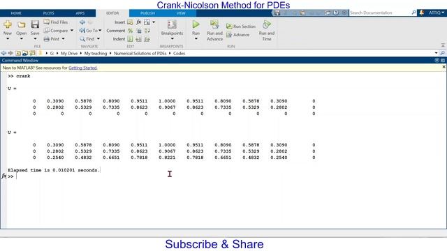Expand the New dropdown arrow

[8, 39]
